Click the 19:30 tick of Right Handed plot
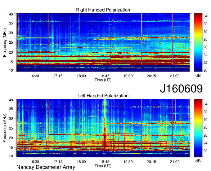This screenshot has height=171, width=211. coord(128,76)
